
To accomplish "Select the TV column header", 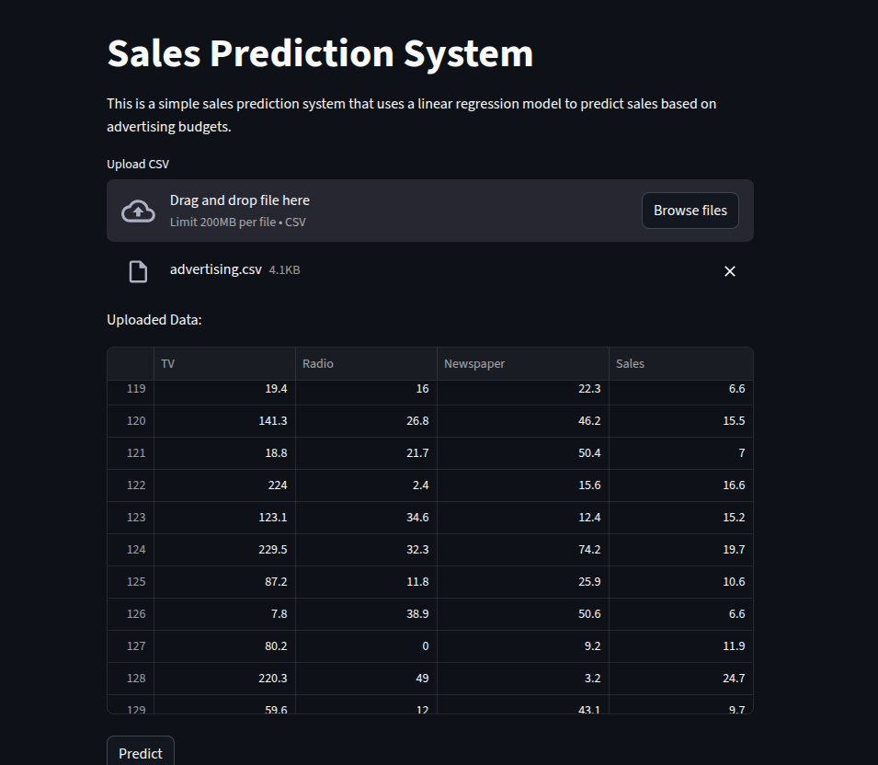I will pos(167,363).
